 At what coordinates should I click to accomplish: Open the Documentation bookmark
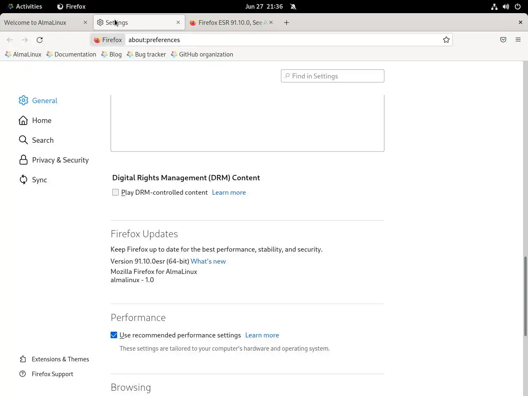[71, 54]
